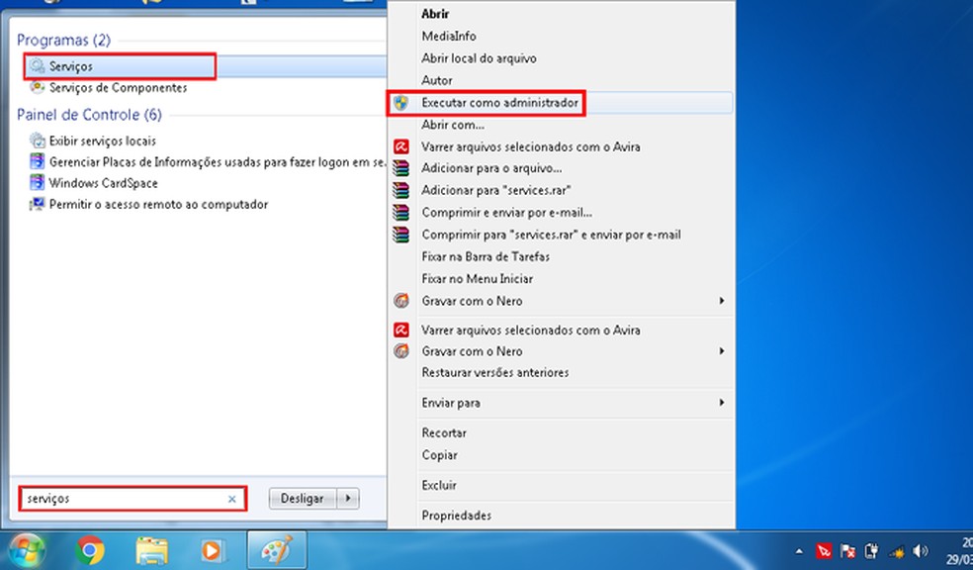Expand the 'Gravar com o Nero' submenu arrow
Screen dimensions: 973x570
click(x=723, y=301)
